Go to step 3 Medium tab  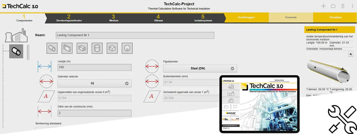pos(114,18)
